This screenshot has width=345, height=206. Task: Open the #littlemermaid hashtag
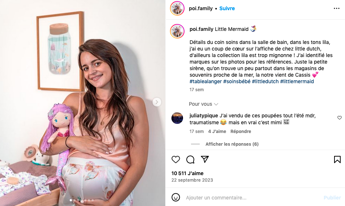click(x=297, y=81)
